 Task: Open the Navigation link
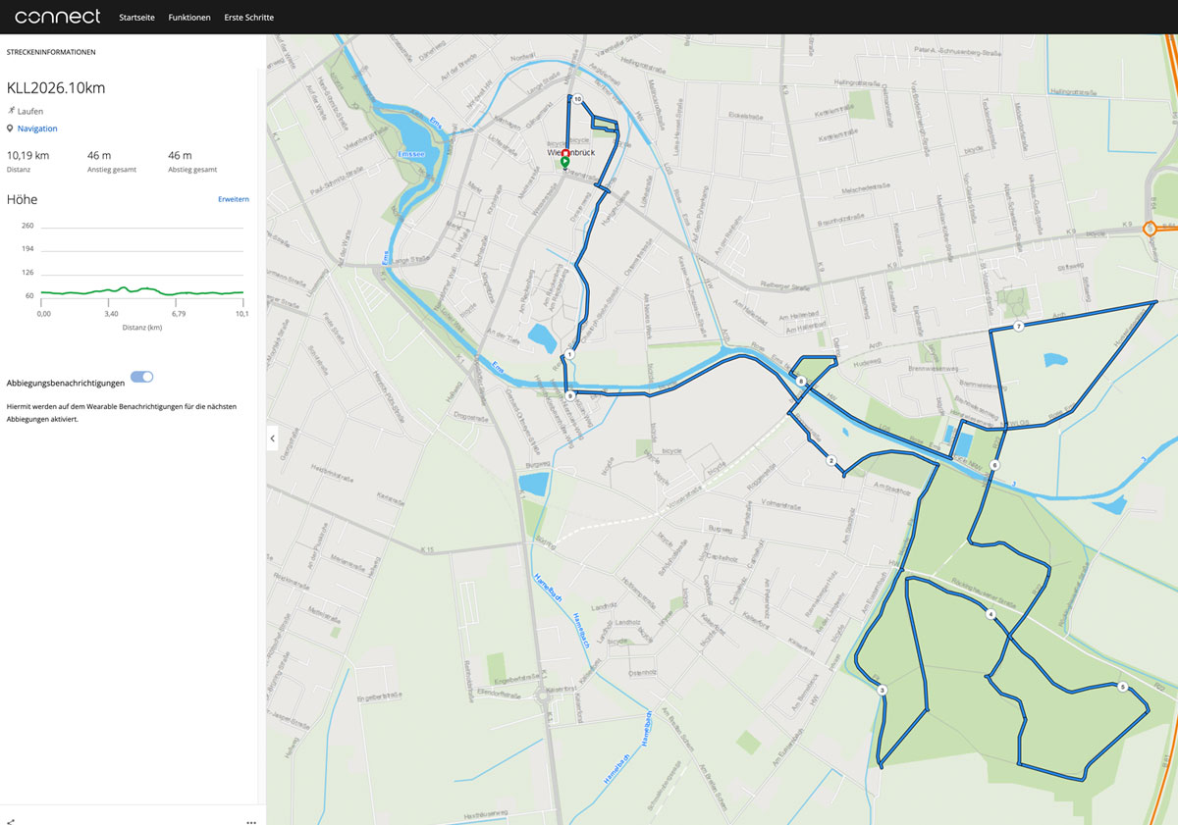point(37,129)
